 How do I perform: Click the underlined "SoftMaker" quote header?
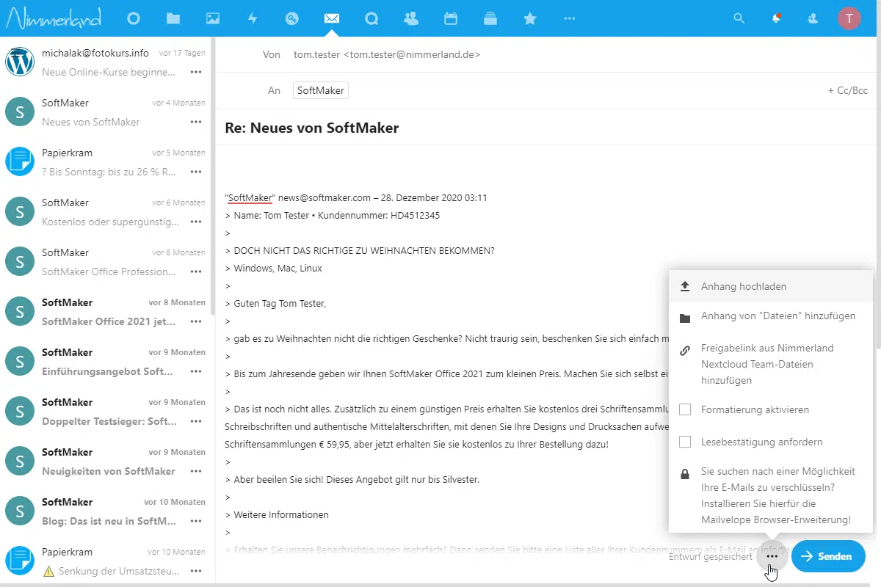[250, 198]
